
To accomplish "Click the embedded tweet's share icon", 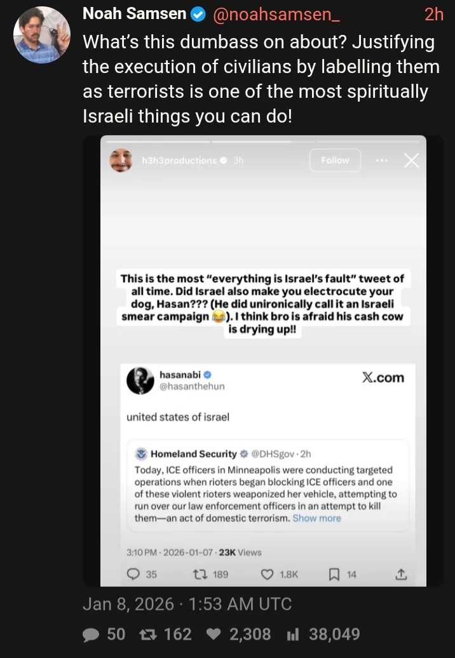I will (400, 574).
